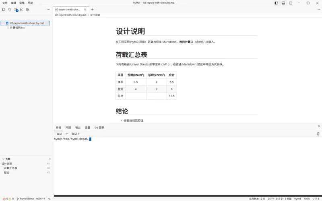Click 100% zoom level in status bar
This screenshot has height=201, width=322.
tap(307, 199)
